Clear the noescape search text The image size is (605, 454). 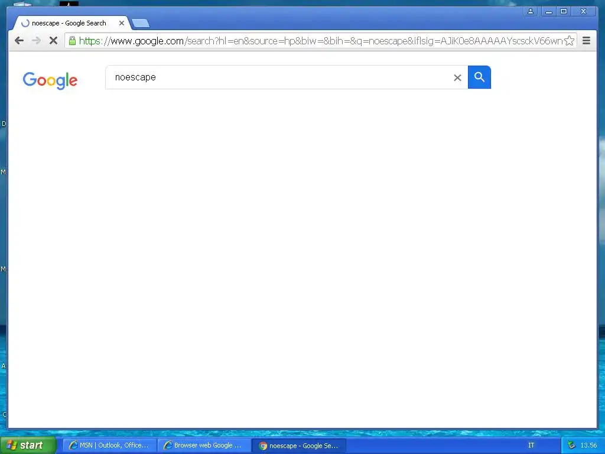(457, 77)
